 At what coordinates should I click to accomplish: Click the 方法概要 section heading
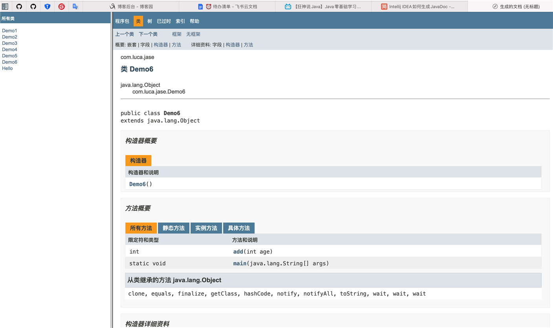(x=138, y=208)
